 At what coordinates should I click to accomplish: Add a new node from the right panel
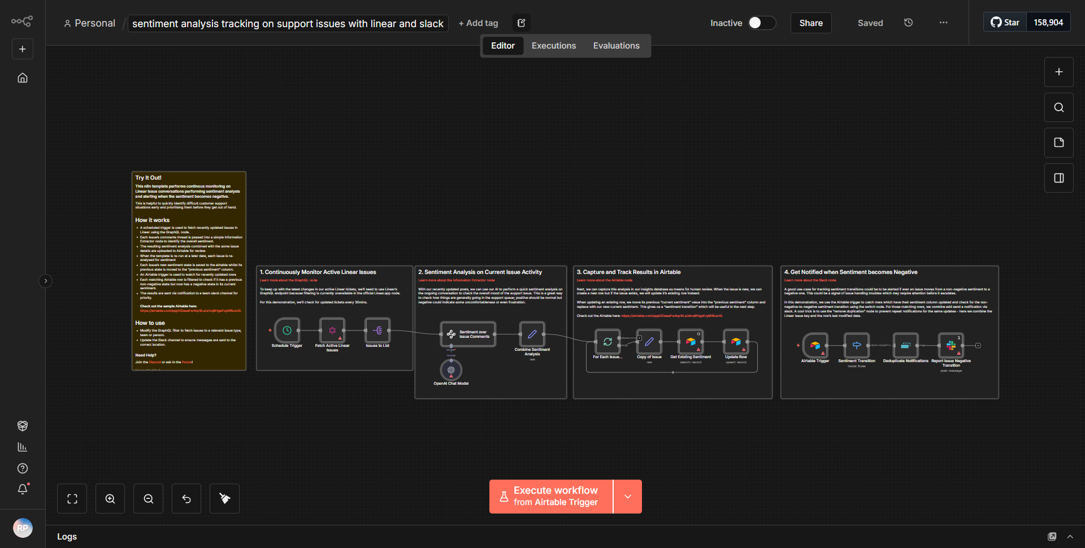(x=1058, y=72)
